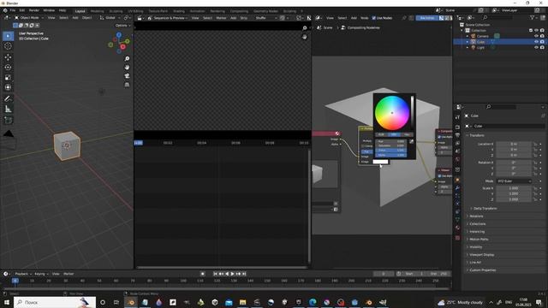Activate the Select Box tool
This screenshot has height=308, width=548.
tap(8, 36)
